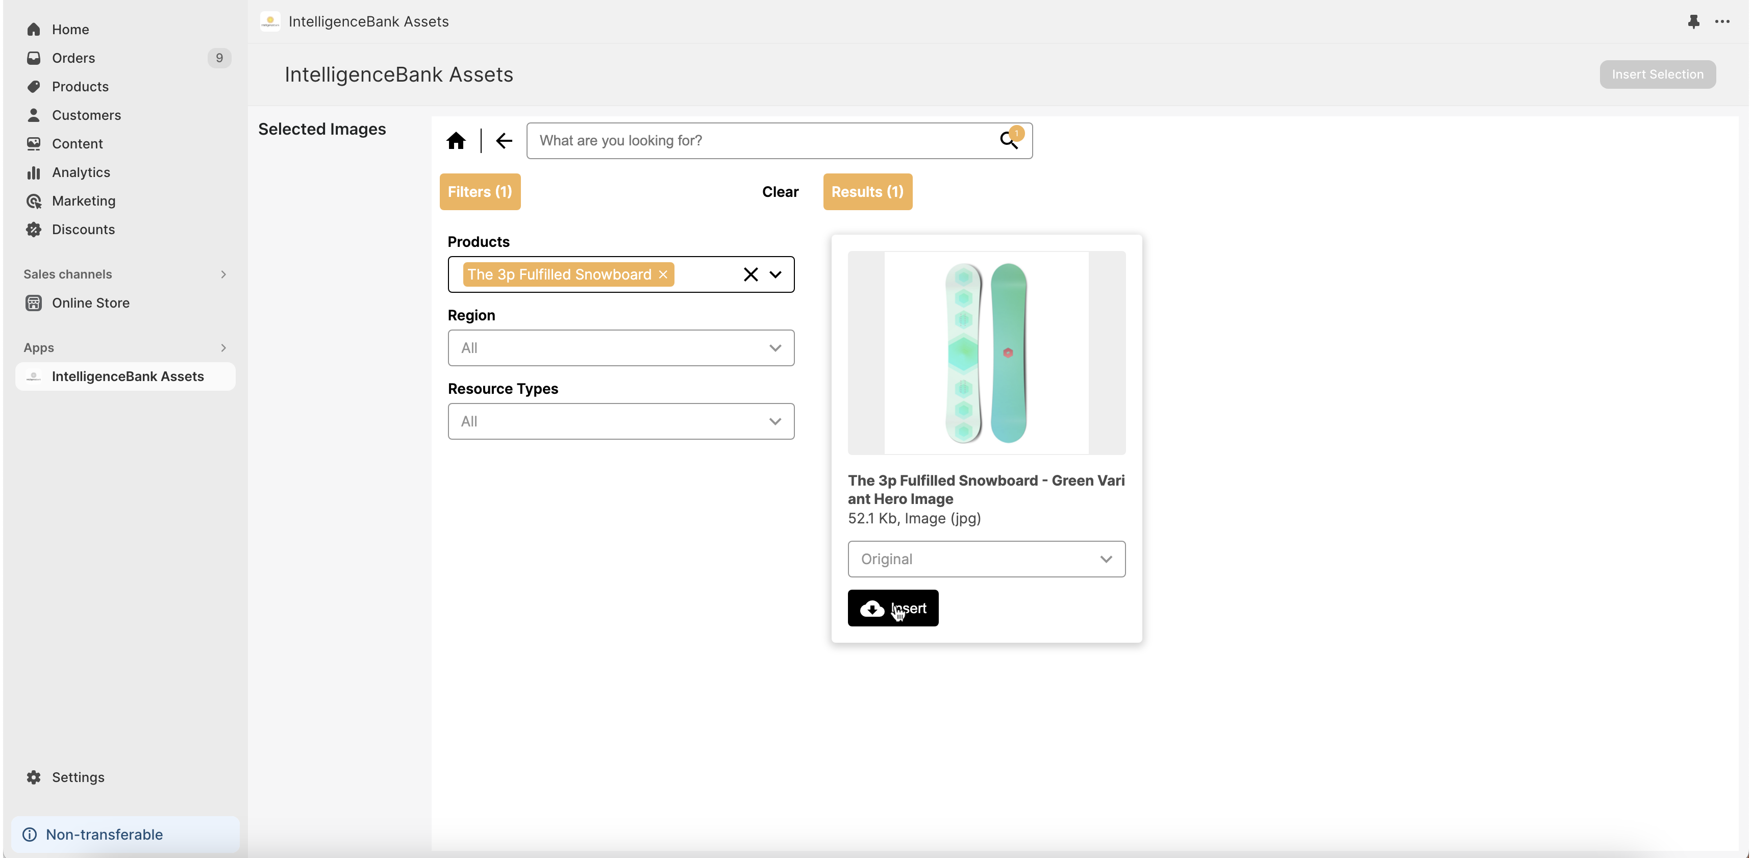Screen dimensions: 1751x858
Task: Clear all selections in the Products field
Action: pos(751,274)
